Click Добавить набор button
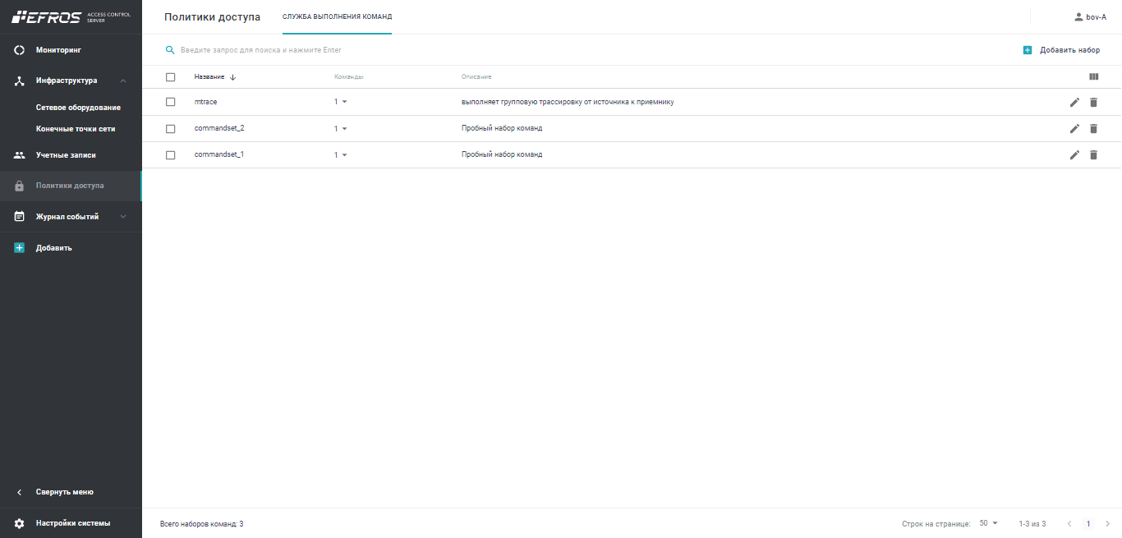1122x538 pixels. point(1061,50)
